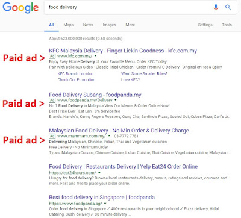Click into the food delivery search box
The width and height of the screenshot is (241, 218).
pos(128,7)
